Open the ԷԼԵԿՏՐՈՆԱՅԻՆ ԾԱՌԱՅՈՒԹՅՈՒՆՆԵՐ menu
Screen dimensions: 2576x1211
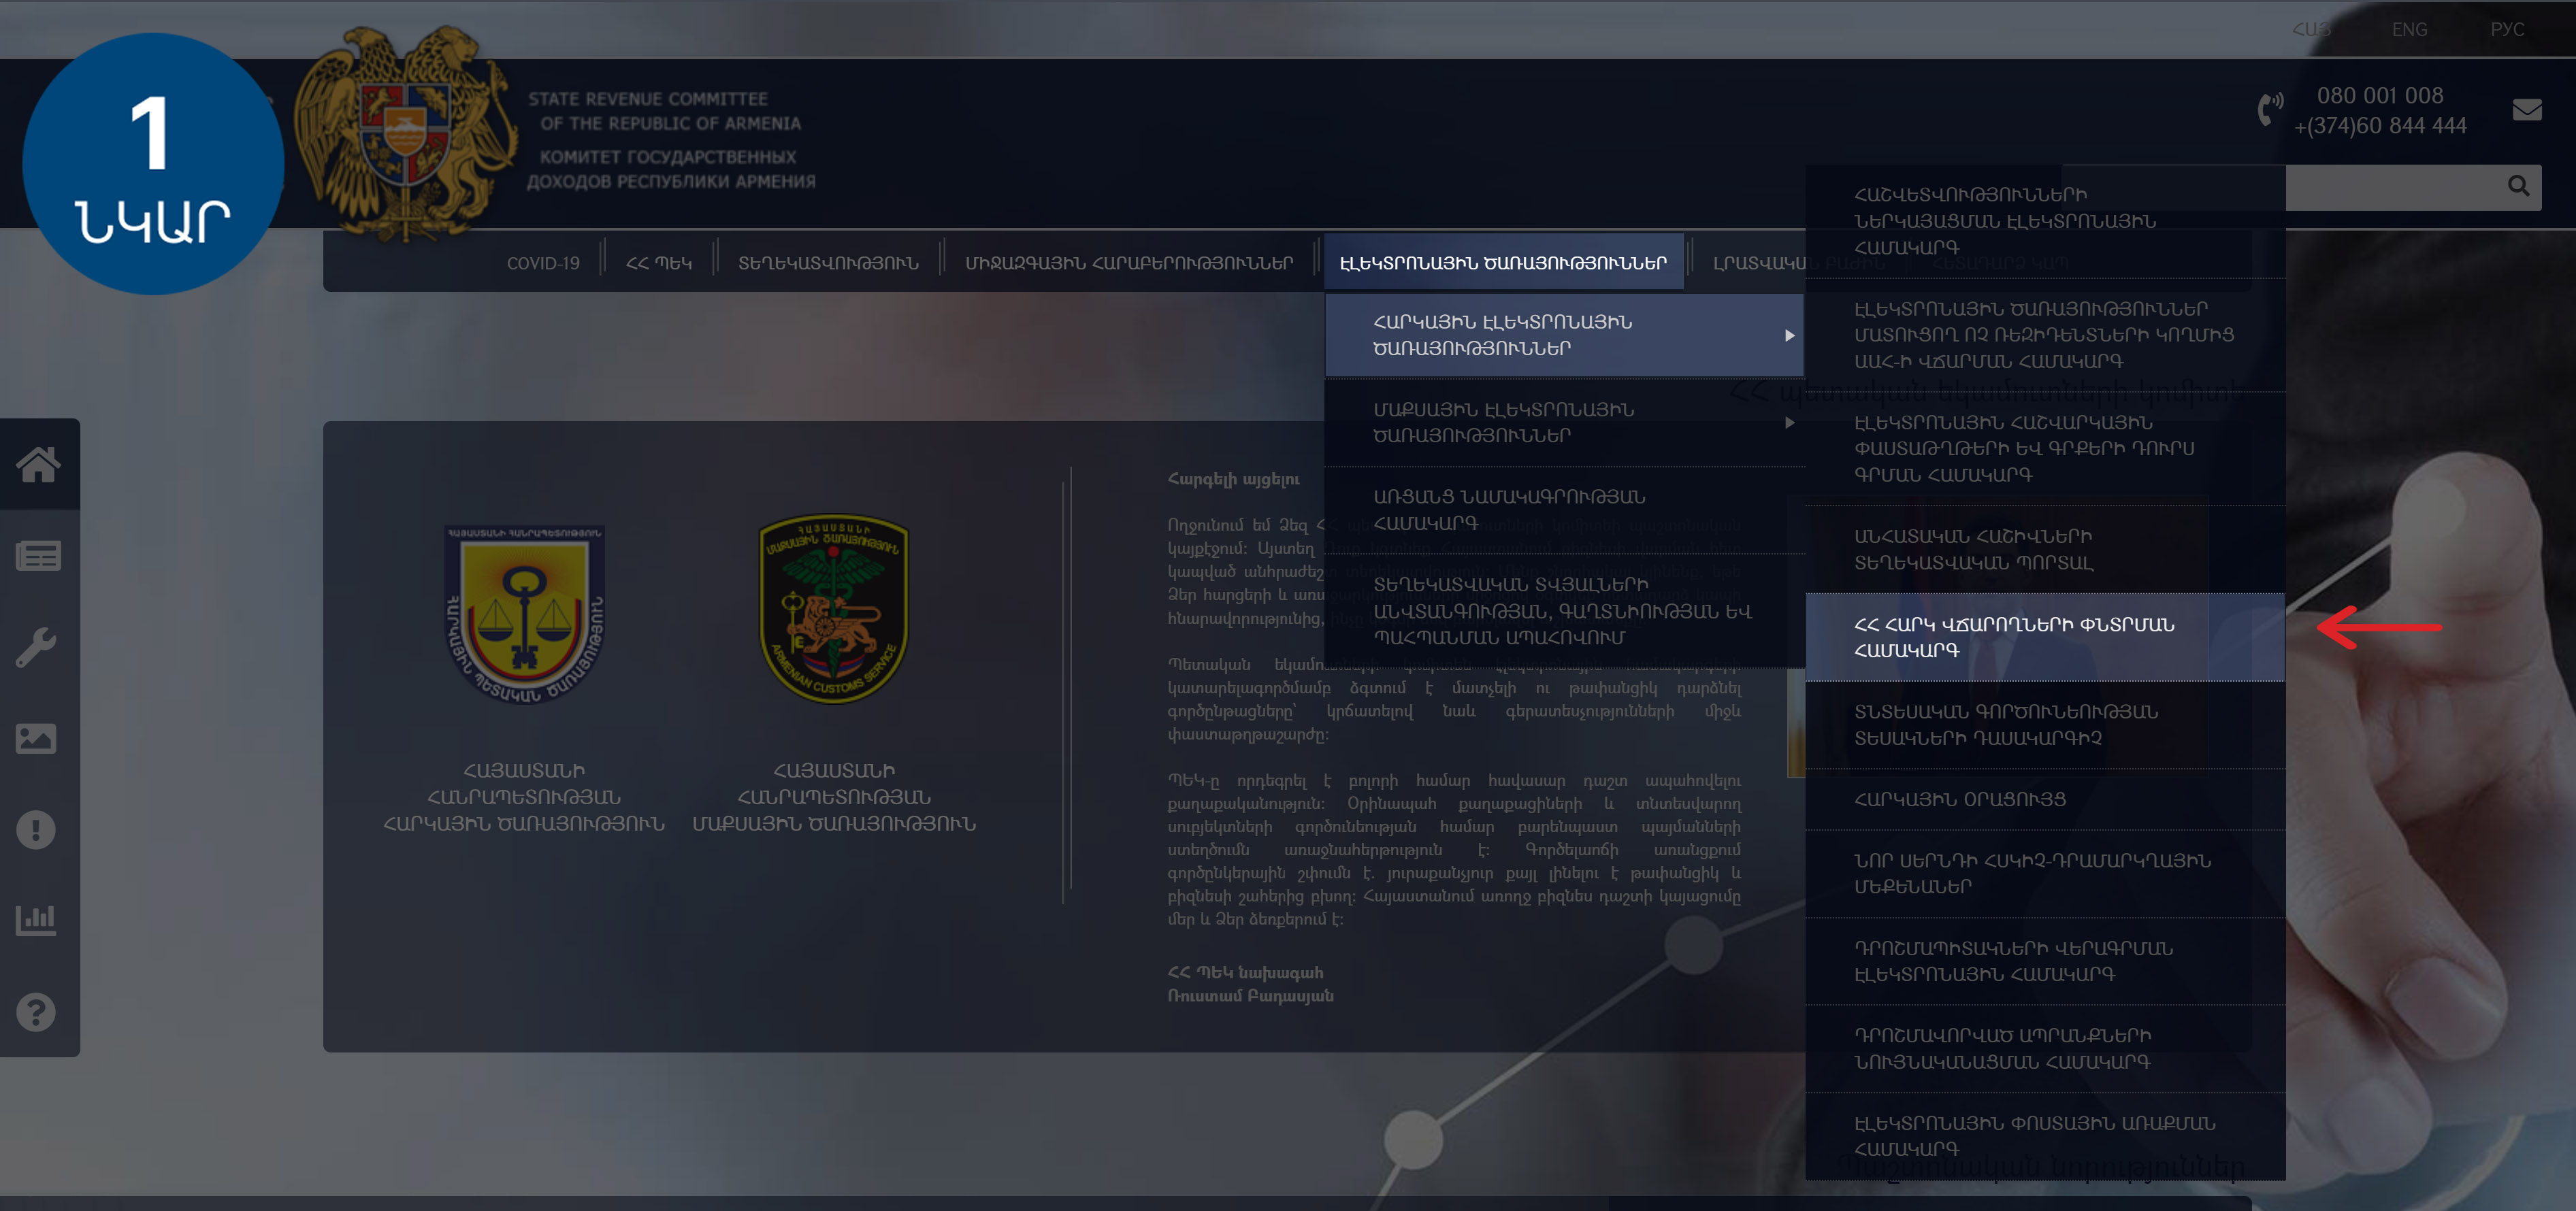pos(1503,263)
